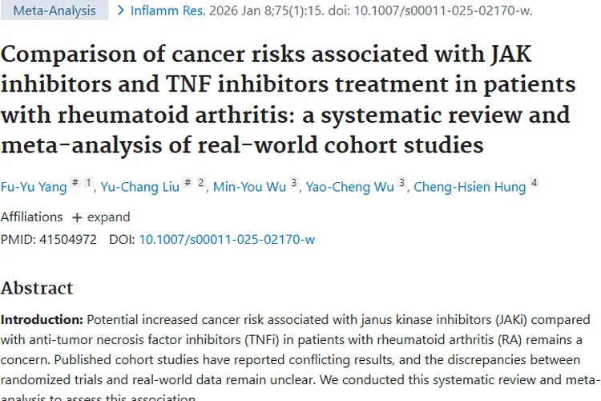
Task: View author Yao-Cheng Wu
Action: point(351,187)
